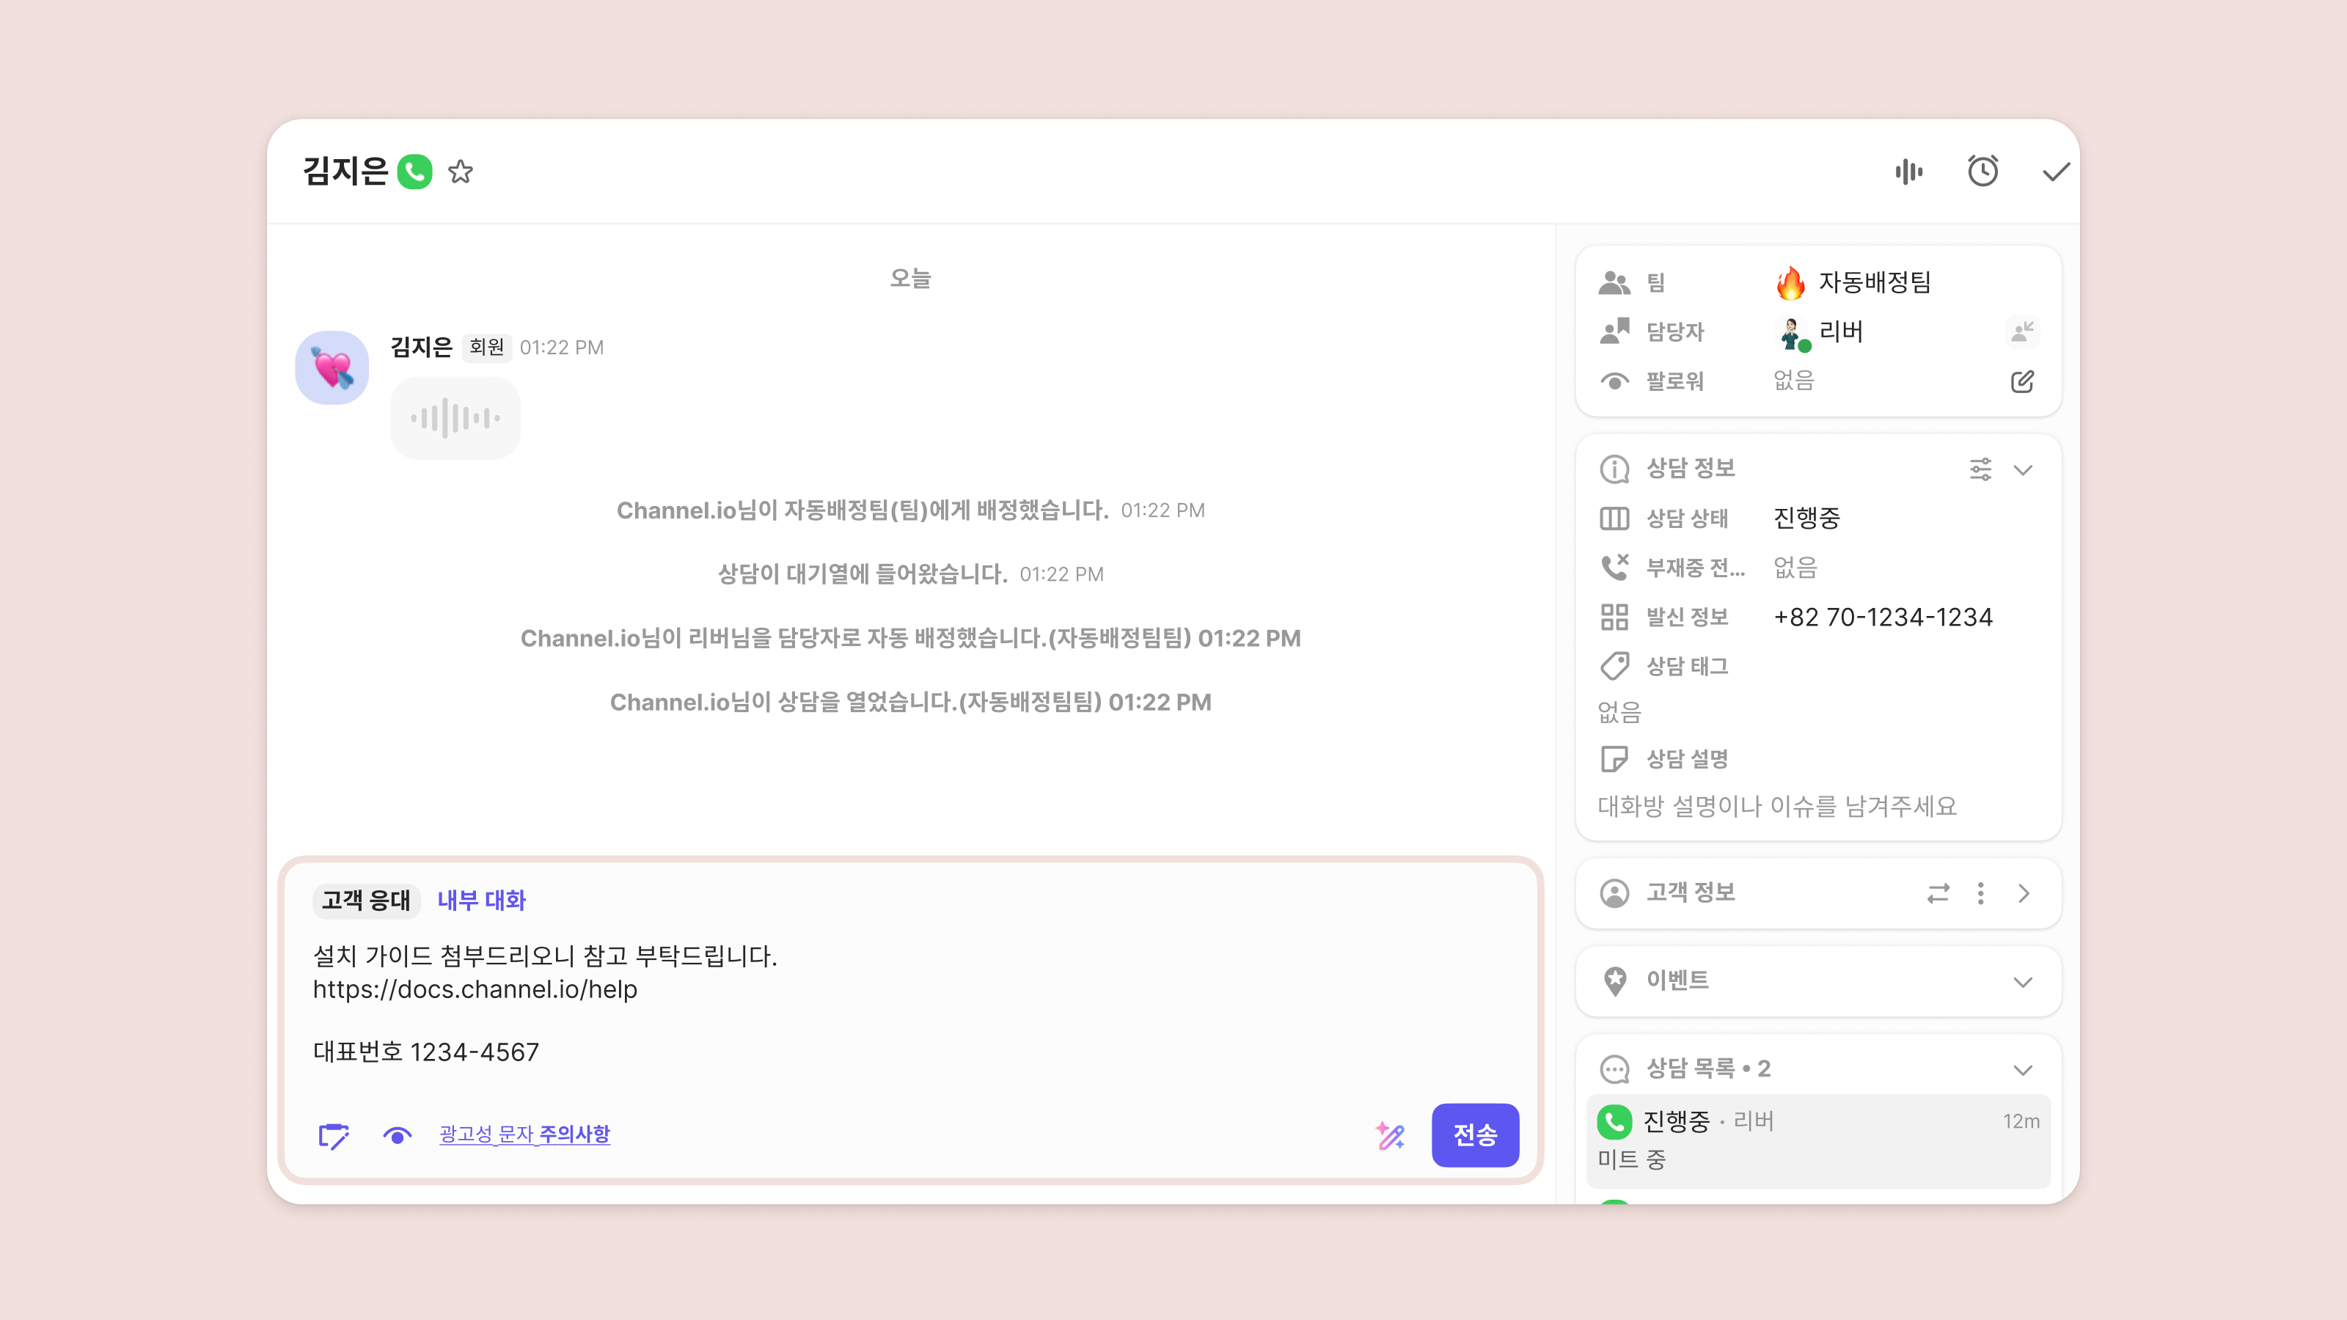Open the 광고성 문자 주의사항 link

tap(525, 1134)
